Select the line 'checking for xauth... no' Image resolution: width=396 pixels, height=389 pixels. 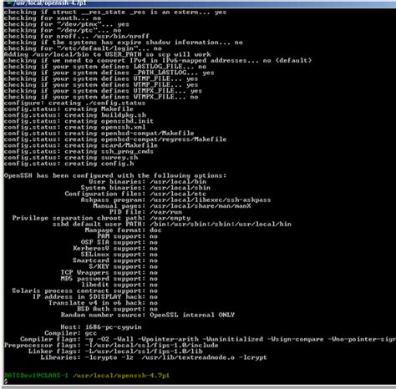[53, 18]
